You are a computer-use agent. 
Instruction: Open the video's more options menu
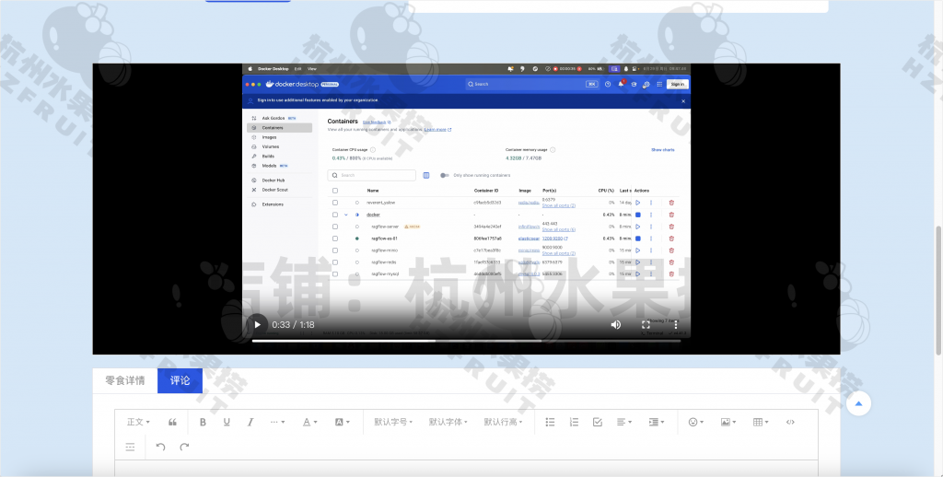[675, 324]
